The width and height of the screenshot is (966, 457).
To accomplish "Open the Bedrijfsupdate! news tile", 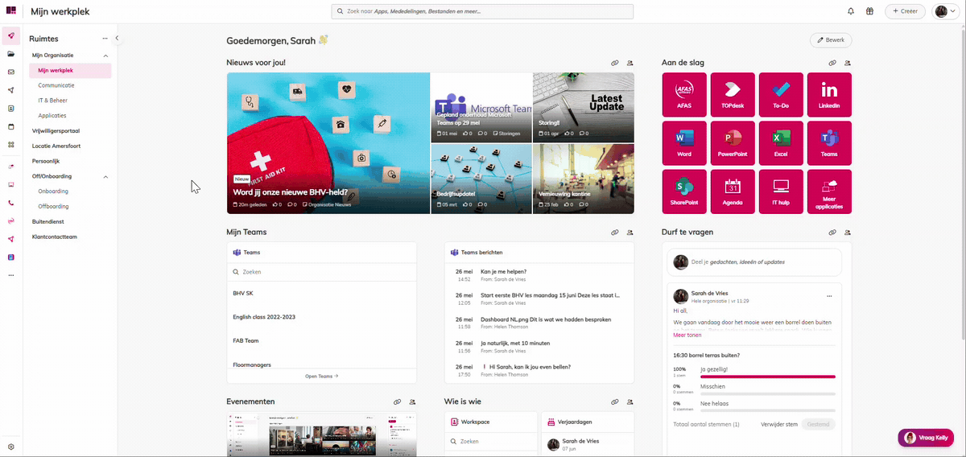I will pos(481,179).
